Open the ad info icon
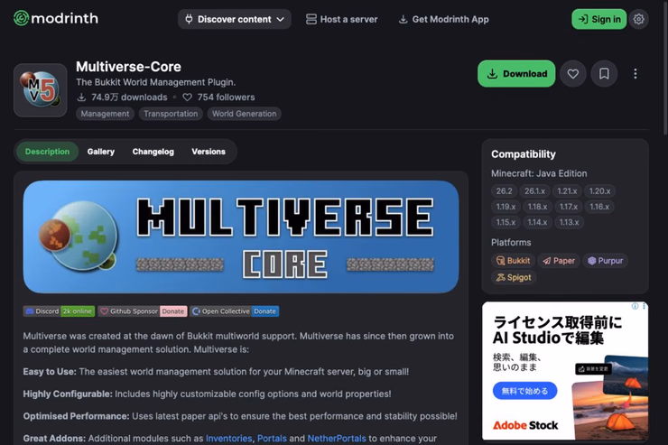 coord(635,306)
